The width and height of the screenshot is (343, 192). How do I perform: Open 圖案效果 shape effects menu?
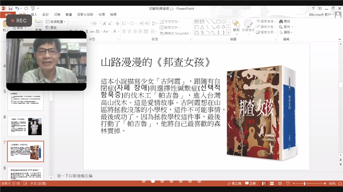tap(265, 32)
